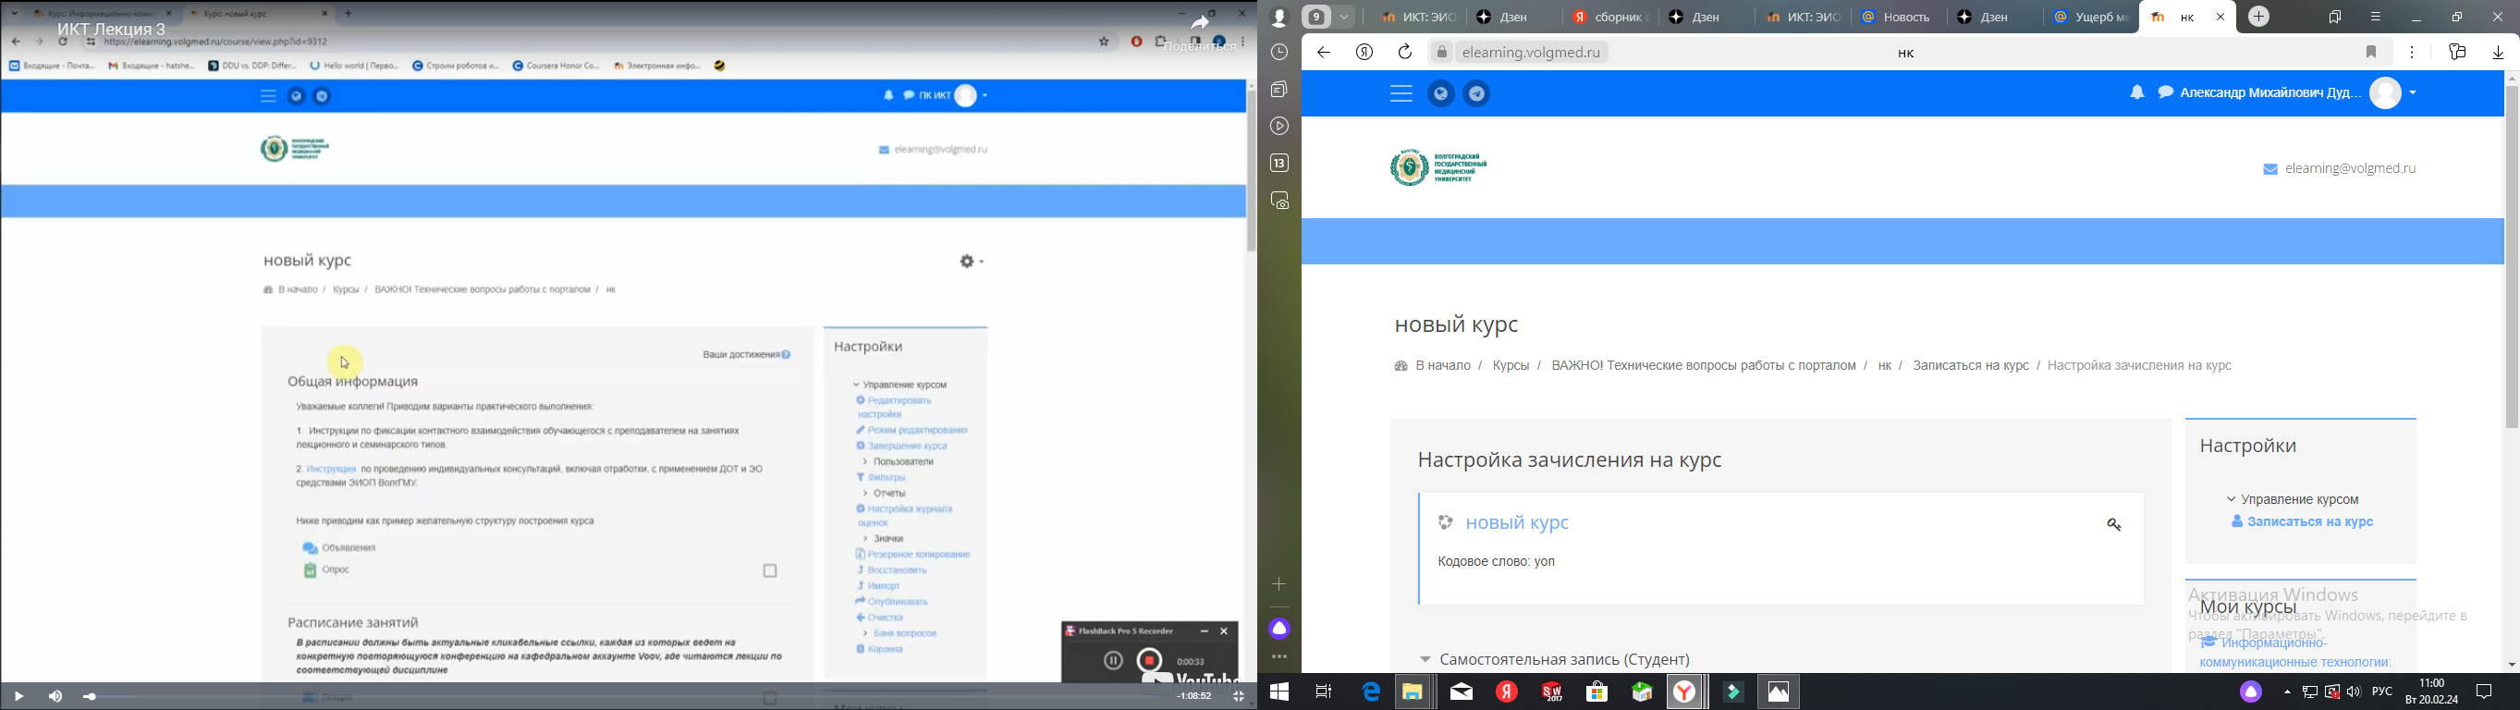The width and height of the screenshot is (2520, 710).
Task: Toggle the portal side navigation drawer
Action: pyautogui.click(x=1401, y=94)
